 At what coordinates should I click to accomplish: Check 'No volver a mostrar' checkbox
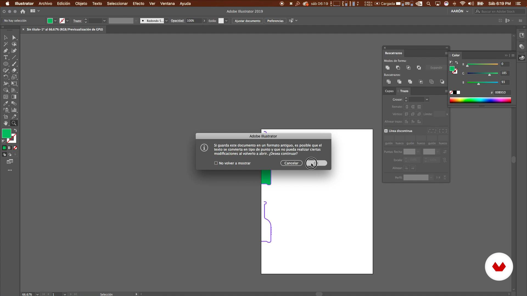[216, 163]
